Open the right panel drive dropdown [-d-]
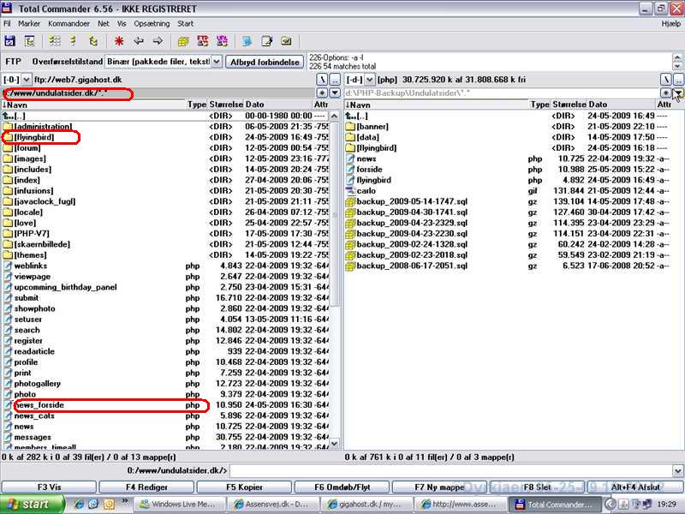This screenshot has height=514, width=685. (x=370, y=80)
